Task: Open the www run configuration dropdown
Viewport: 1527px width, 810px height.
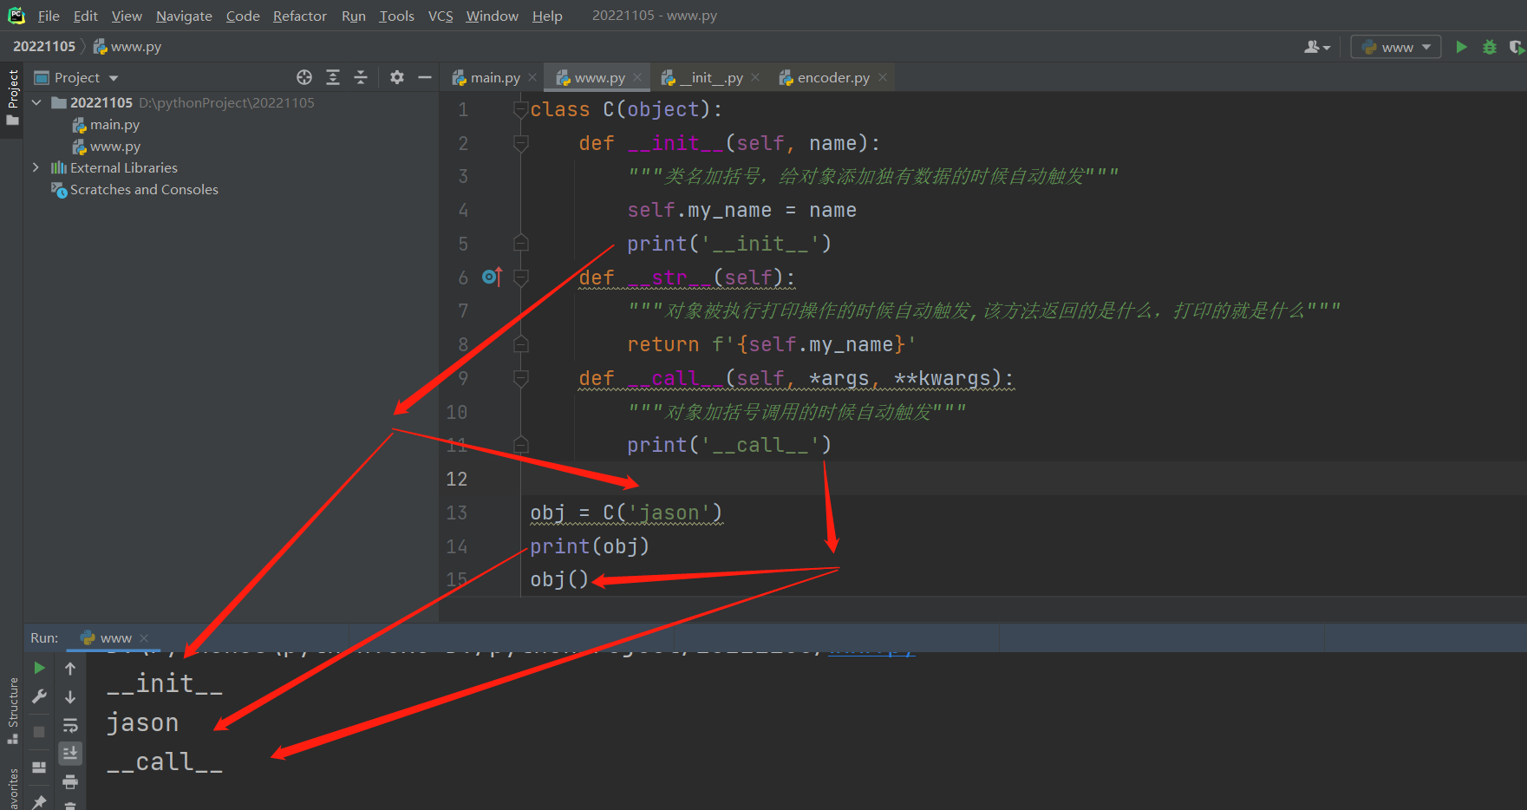Action: coord(1396,47)
